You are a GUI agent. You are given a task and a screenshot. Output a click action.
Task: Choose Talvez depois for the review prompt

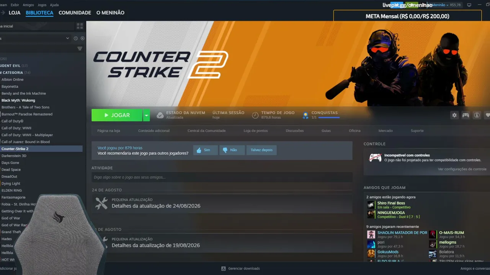click(x=261, y=150)
